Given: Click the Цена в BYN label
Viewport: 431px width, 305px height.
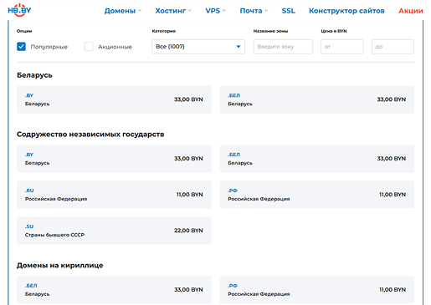Looking at the screenshot, I should click(x=334, y=31).
